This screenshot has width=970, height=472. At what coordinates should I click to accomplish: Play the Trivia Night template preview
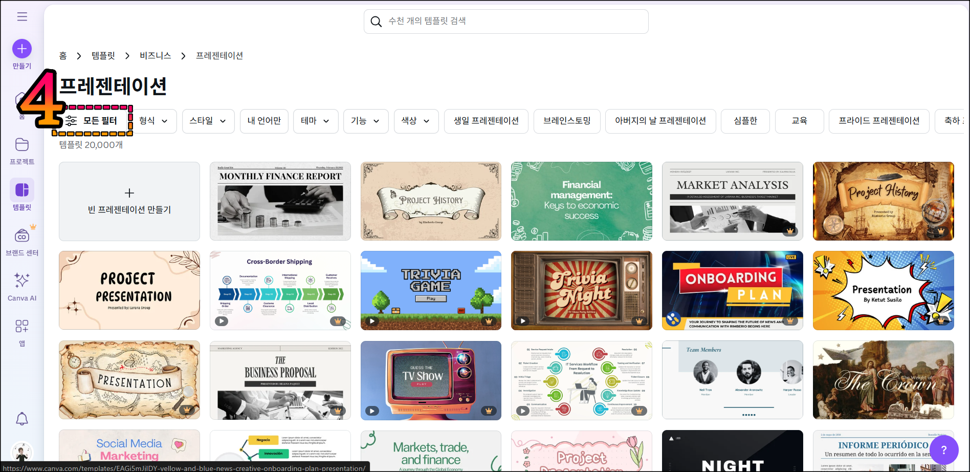523,321
